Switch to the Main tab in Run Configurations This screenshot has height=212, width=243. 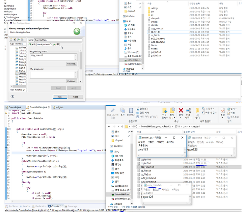[x=32, y=44]
